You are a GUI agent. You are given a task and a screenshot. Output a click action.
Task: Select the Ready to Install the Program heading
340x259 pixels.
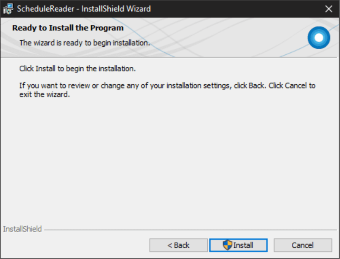pos(68,28)
